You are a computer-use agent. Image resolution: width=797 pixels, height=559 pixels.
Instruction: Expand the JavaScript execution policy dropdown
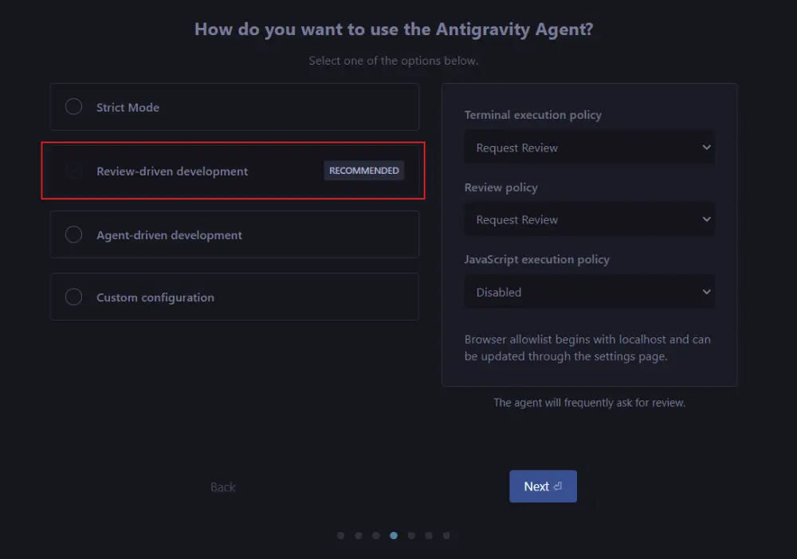(x=589, y=292)
